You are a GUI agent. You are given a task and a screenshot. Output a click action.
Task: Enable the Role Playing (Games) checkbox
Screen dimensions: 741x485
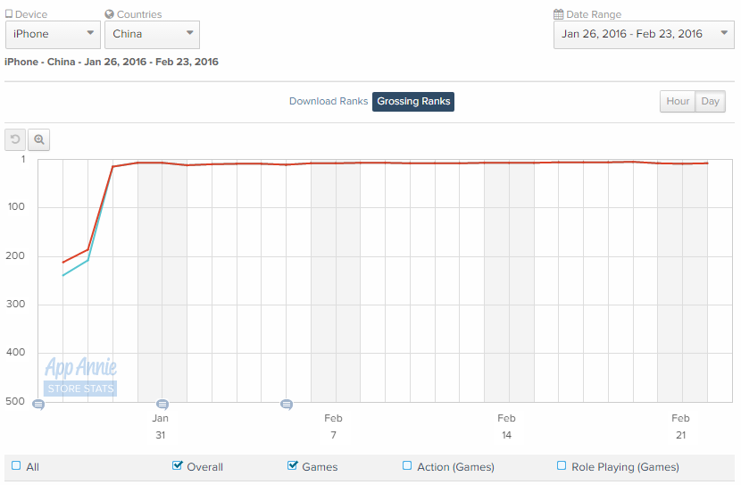point(562,465)
